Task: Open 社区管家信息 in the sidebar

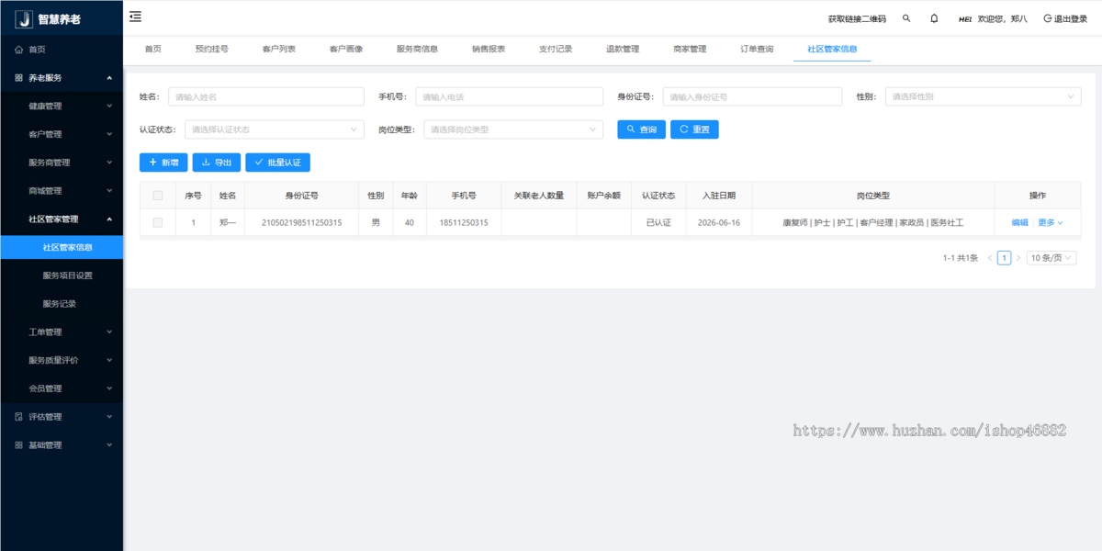Action: [x=62, y=248]
